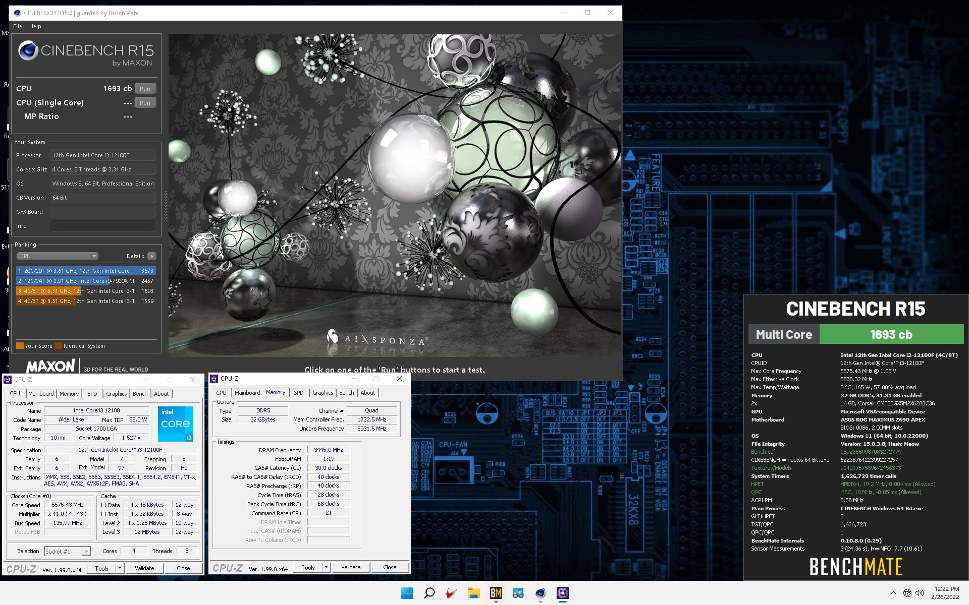
Task: Show hidden system tray icons
Action: (893, 593)
